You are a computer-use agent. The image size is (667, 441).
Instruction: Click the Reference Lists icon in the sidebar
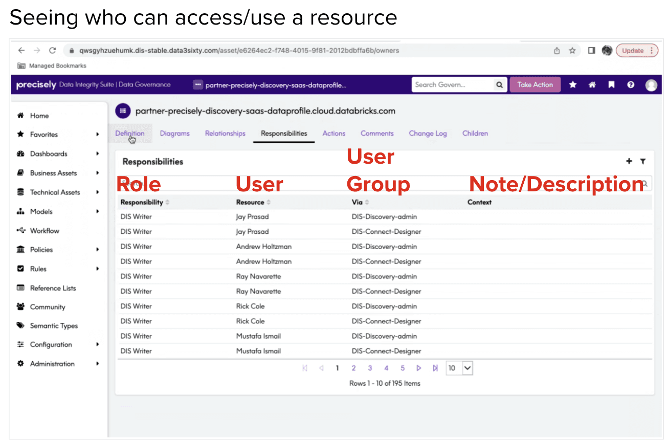tap(21, 288)
